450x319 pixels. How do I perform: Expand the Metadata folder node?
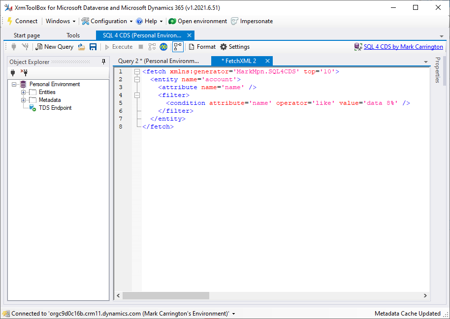23,100
